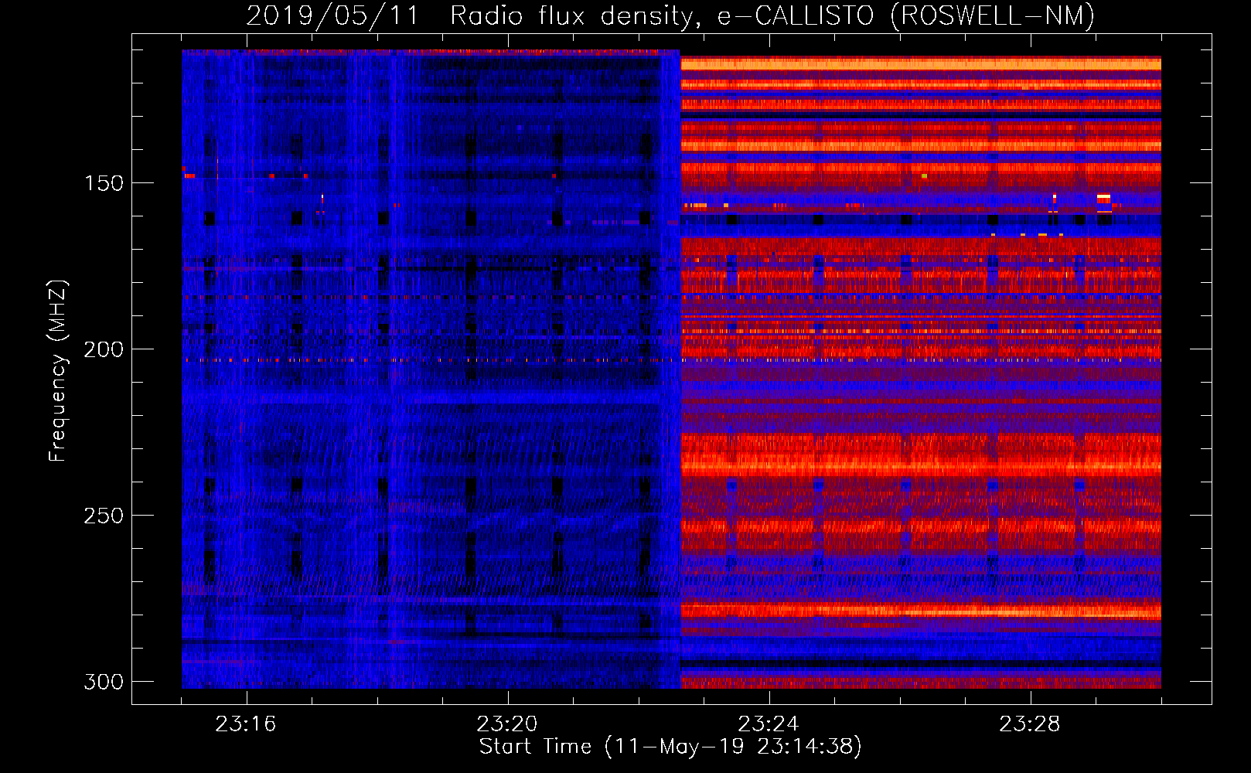1251x773 pixels.
Task: Click the 300 frequency tick label
Action: tap(104, 682)
